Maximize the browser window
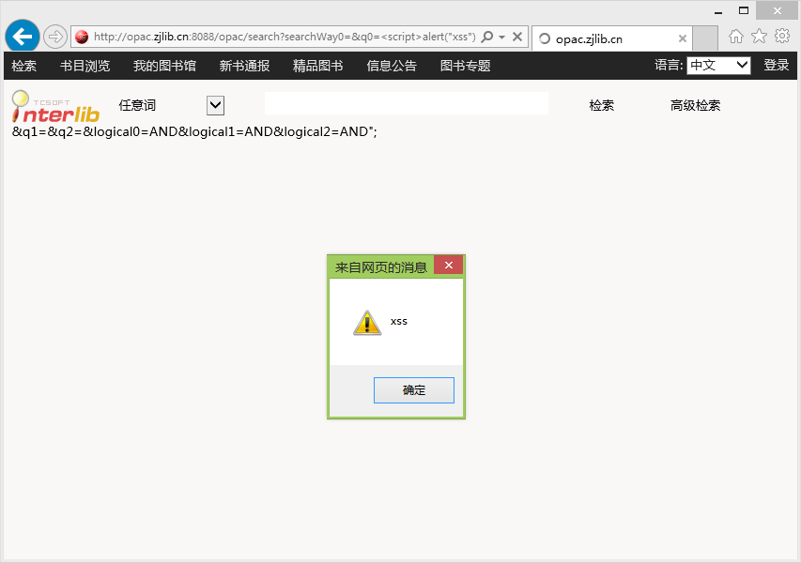Screen dimensions: 801x563 click(744, 10)
